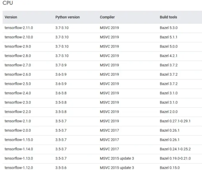The width and height of the screenshot is (202, 170).
Task: Click the Python version column header
Action: (68, 17)
